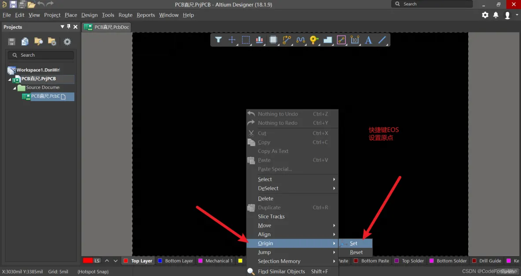Viewport: 521px width, 276px height.
Task: Expand the Select submenu
Action: tap(292, 179)
